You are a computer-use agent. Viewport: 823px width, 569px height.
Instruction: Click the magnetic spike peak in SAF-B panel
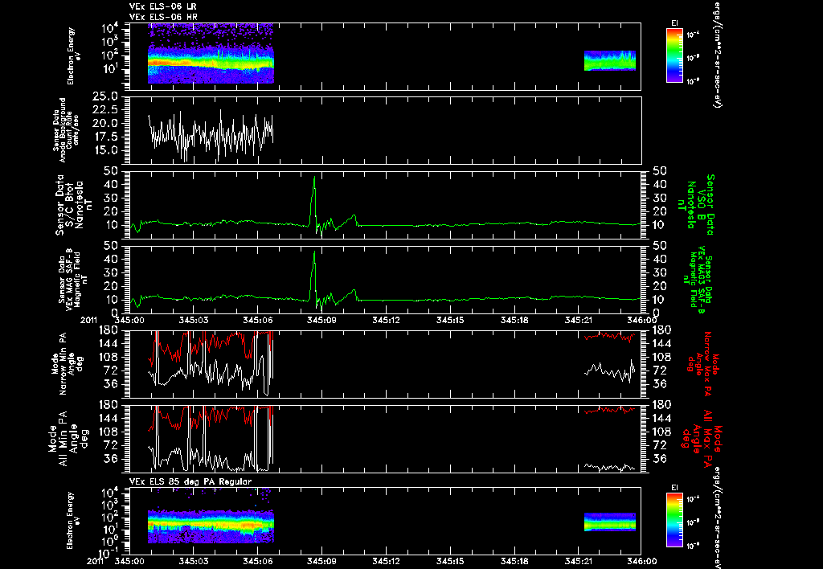314,252
